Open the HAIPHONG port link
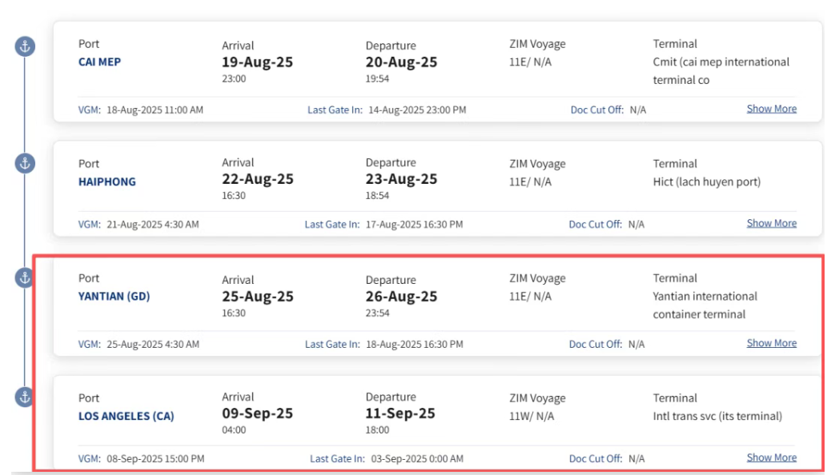The height and width of the screenshot is (475, 831). [x=107, y=182]
